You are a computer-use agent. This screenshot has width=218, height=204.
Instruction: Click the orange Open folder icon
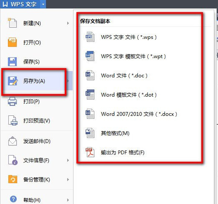(12, 42)
